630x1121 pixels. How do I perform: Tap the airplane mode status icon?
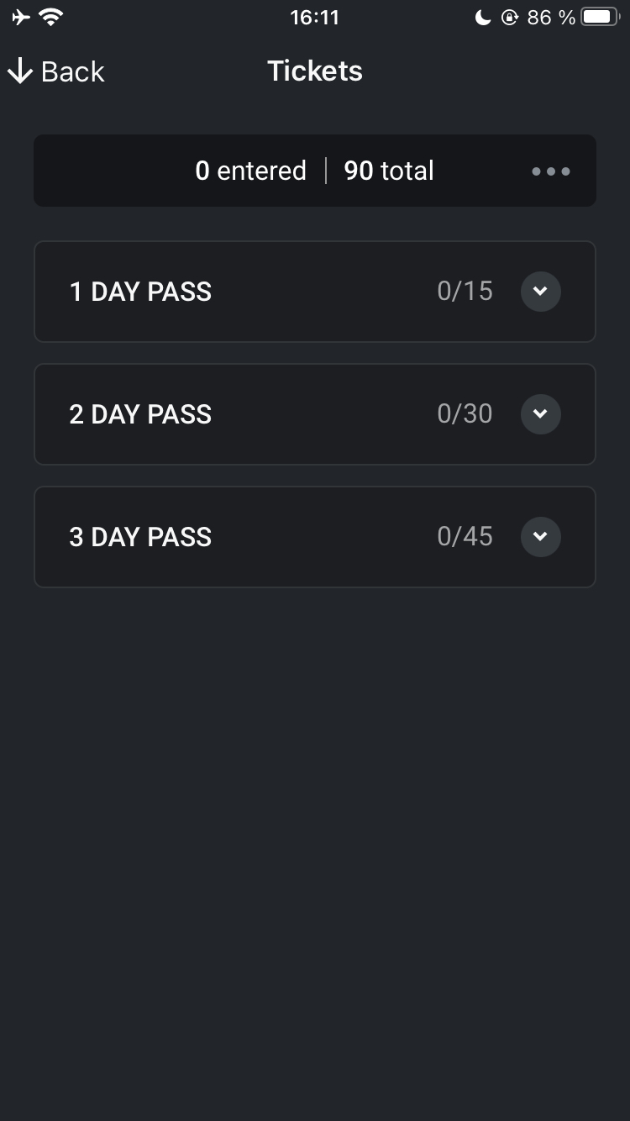(21, 17)
